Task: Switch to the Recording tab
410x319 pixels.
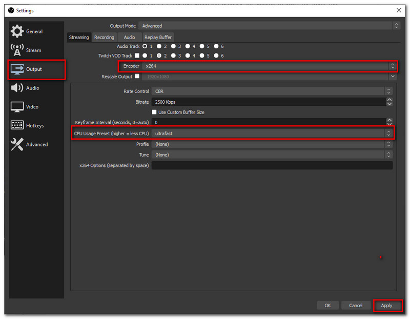Action: tap(104, 37)
